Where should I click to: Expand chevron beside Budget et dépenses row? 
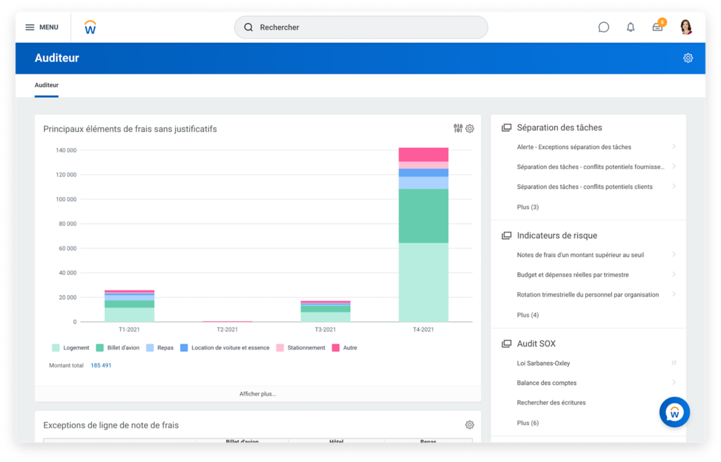tap(674, 274)
